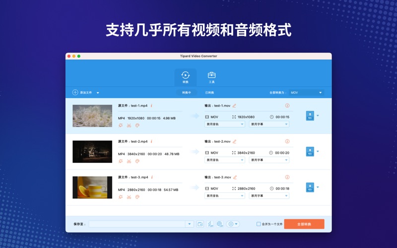397x248 pixels.
Task: Show source info for test-3.mp4
Action: click(x=152, y=177)
